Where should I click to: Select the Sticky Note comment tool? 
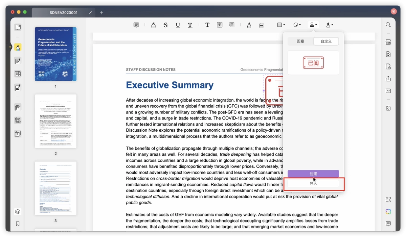coord(136,25)
